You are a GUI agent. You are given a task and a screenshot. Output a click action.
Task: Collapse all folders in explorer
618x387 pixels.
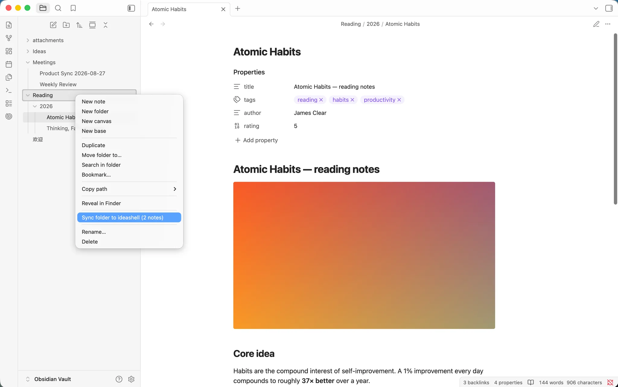(105, 25)
